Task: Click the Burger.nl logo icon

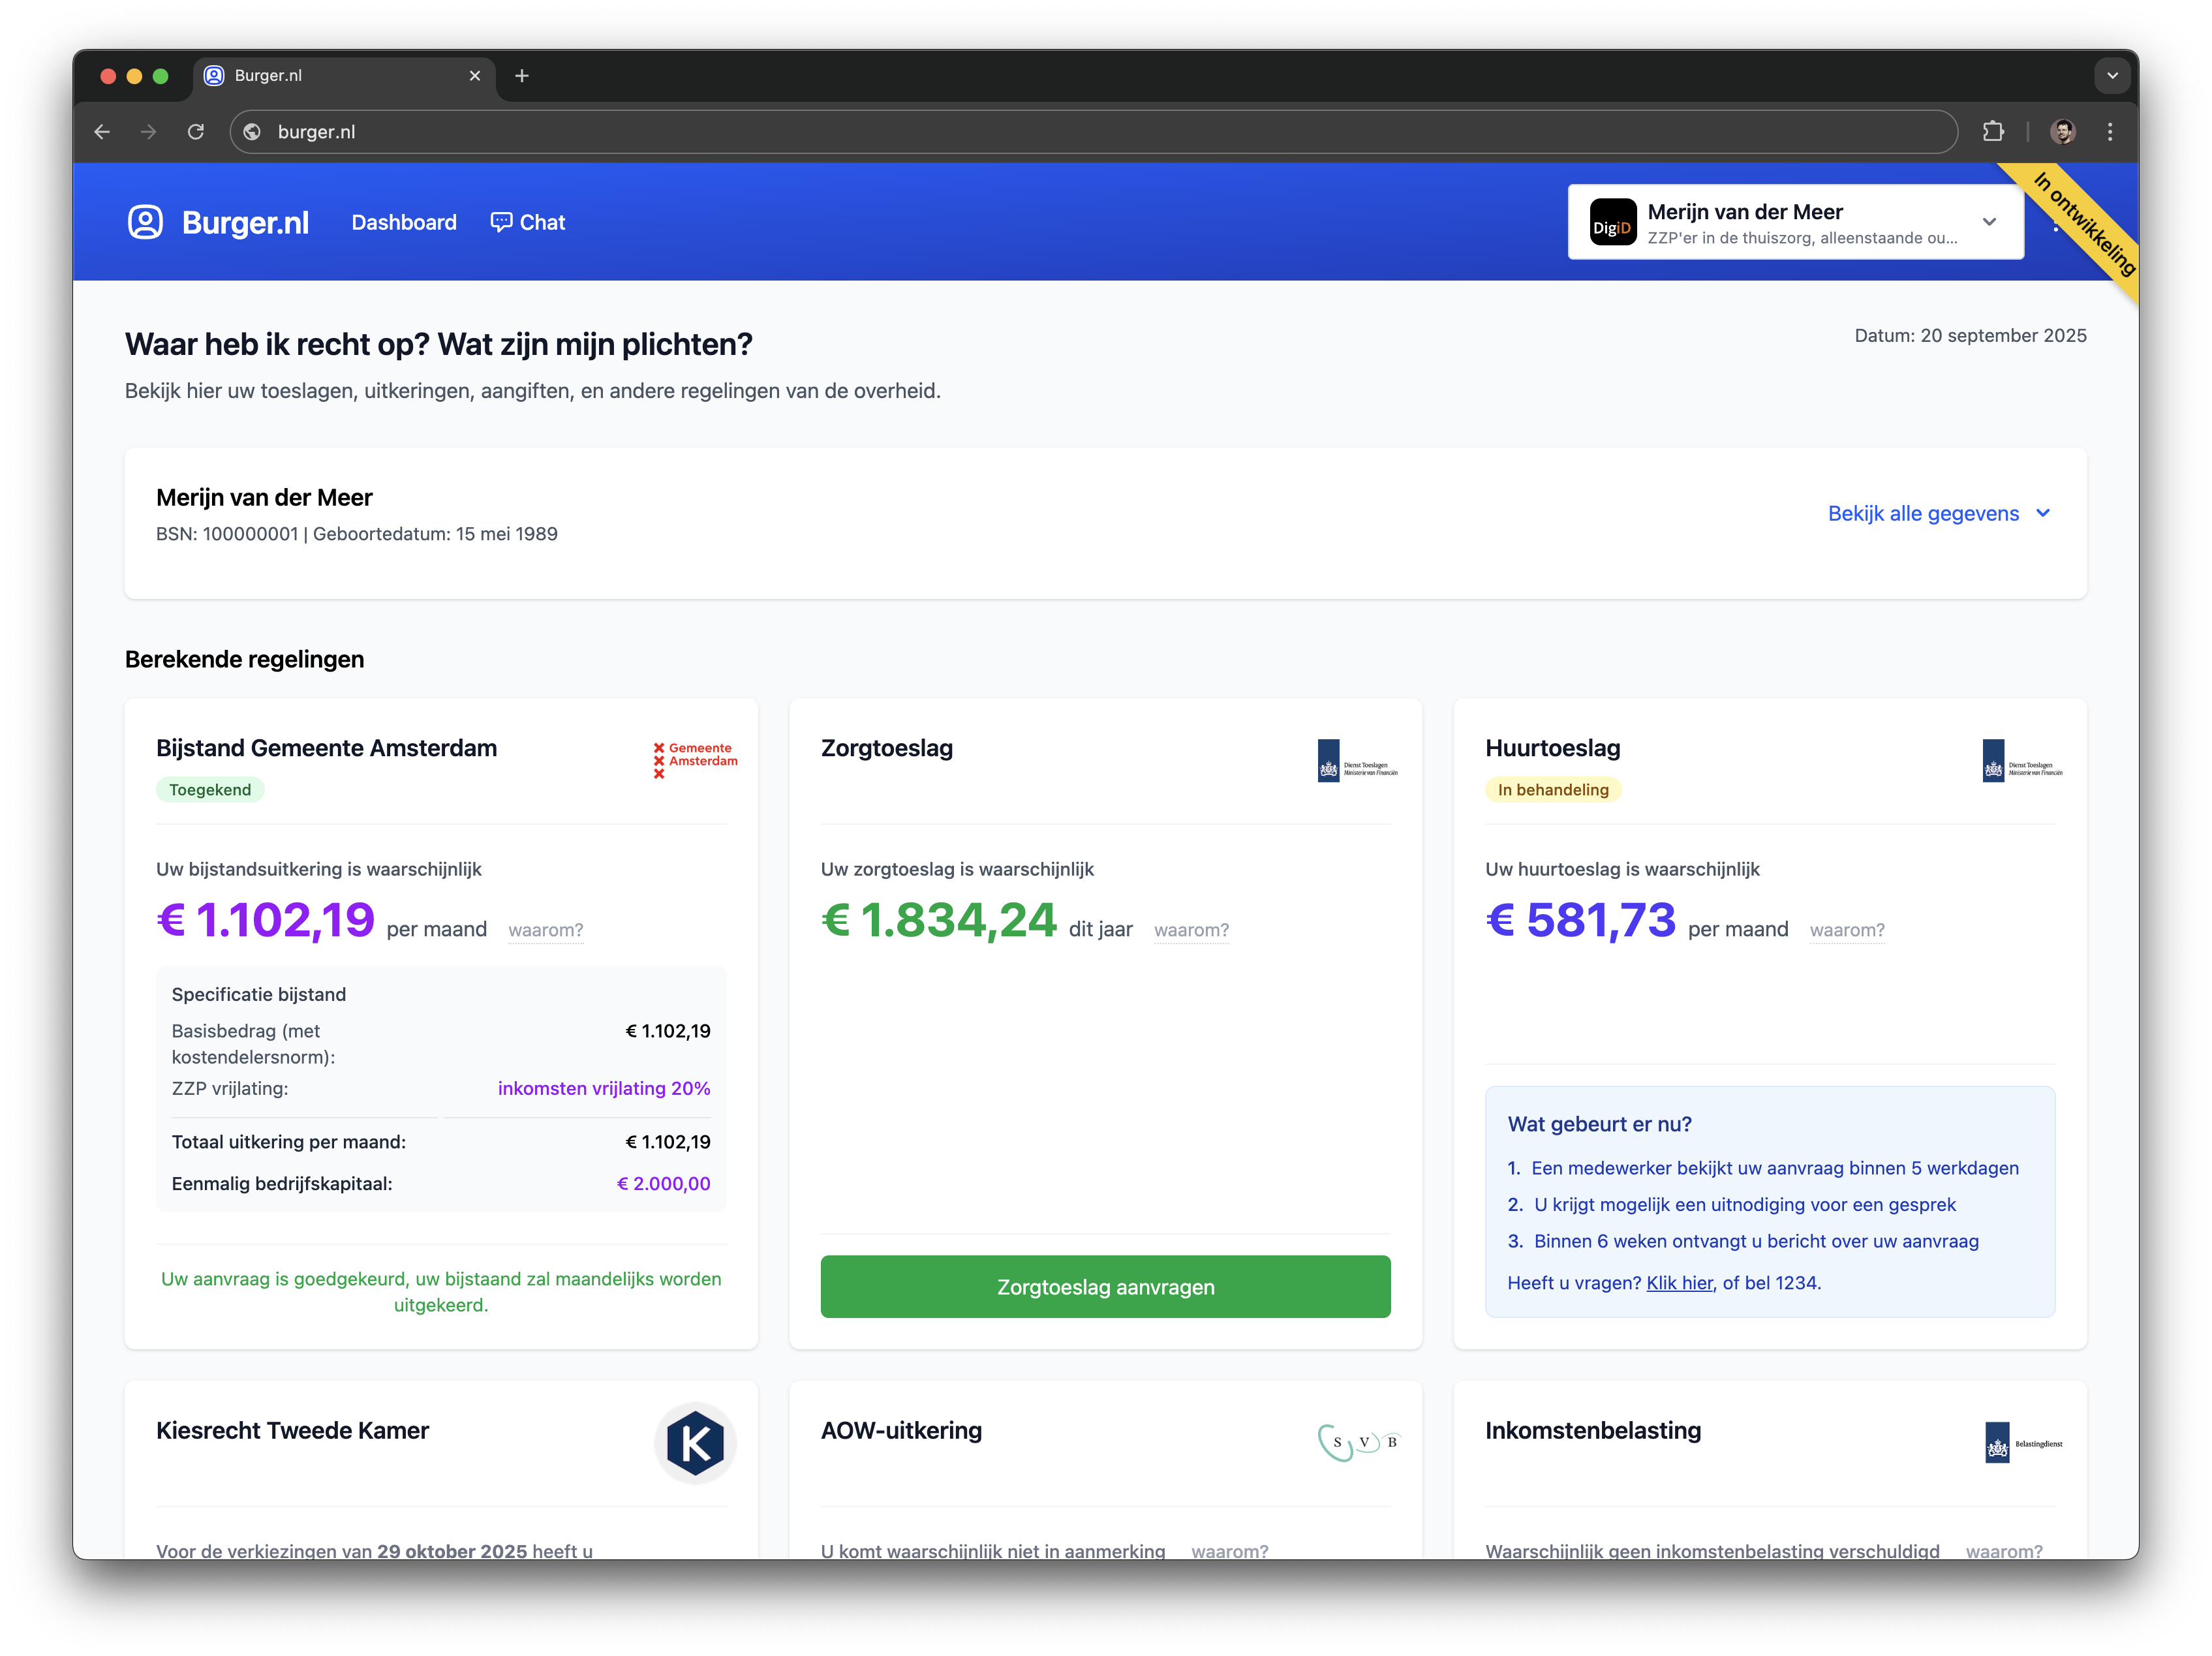Action: tap(145, 222)
